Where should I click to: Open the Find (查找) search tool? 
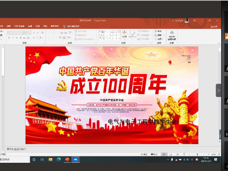point(158,31)
